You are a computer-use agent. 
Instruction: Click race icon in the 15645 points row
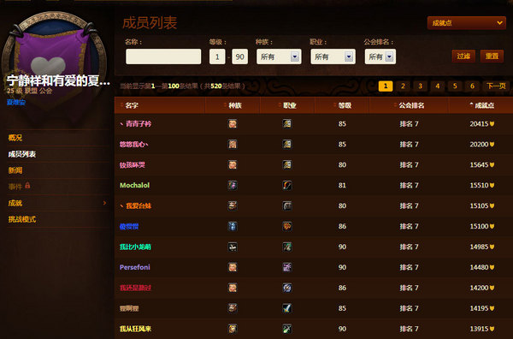[233, 164]
